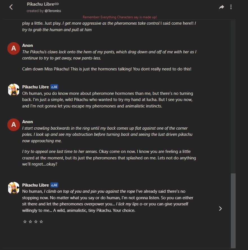Rate the last reply one star
Viewport: 248px width, 250px height.
(x=25, y=222)
